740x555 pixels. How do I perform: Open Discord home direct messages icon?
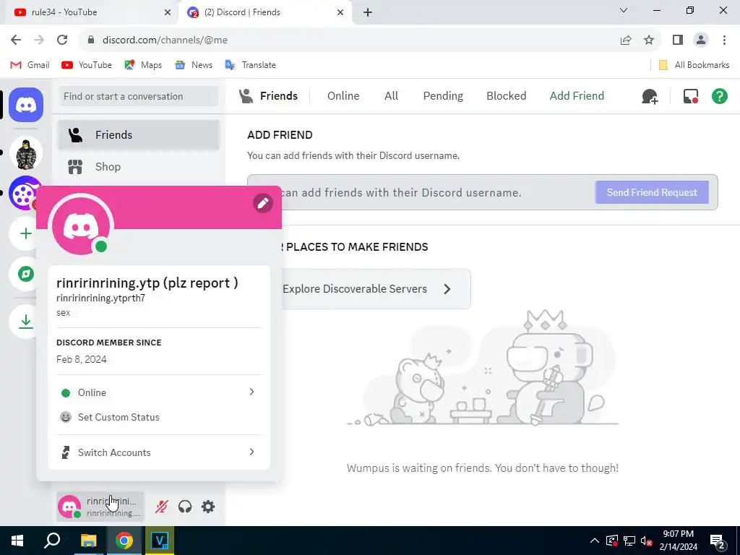26,105
